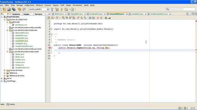Click the Save All toolbar icon
Image resolution: width=197 pixels, height=110 pixels.
(14, 9)
